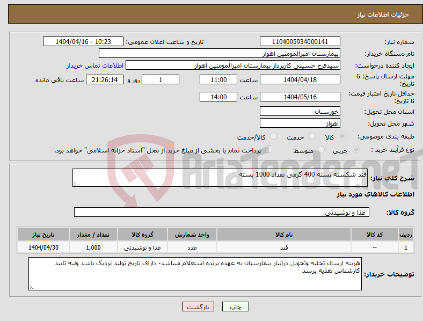423x321 pixels.
Task: Click the buyer name field بیمارستان امیرالمومنین اهواز
Action: [220, 53]
